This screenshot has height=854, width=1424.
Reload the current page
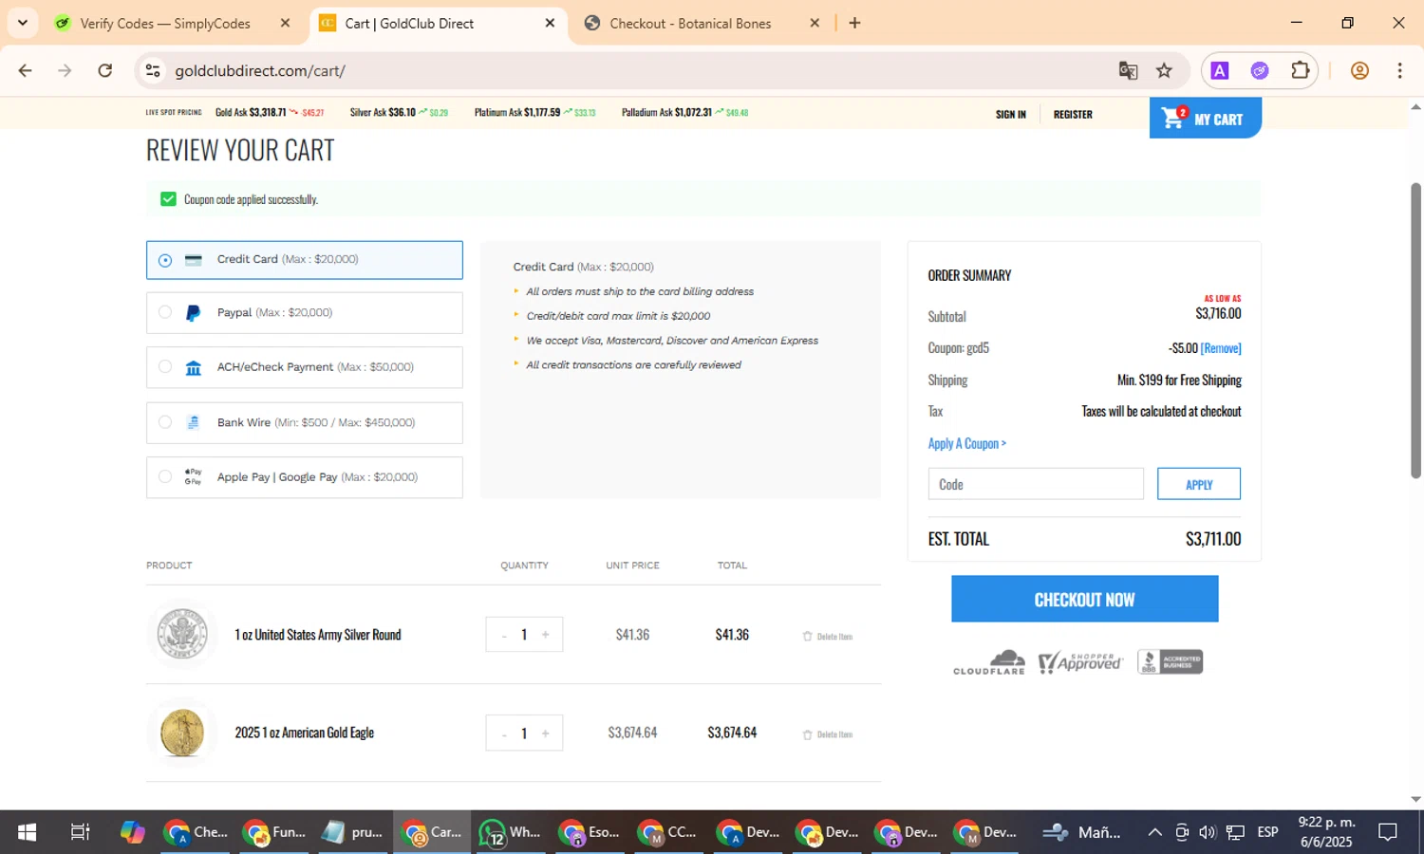(x=105, y=70)
